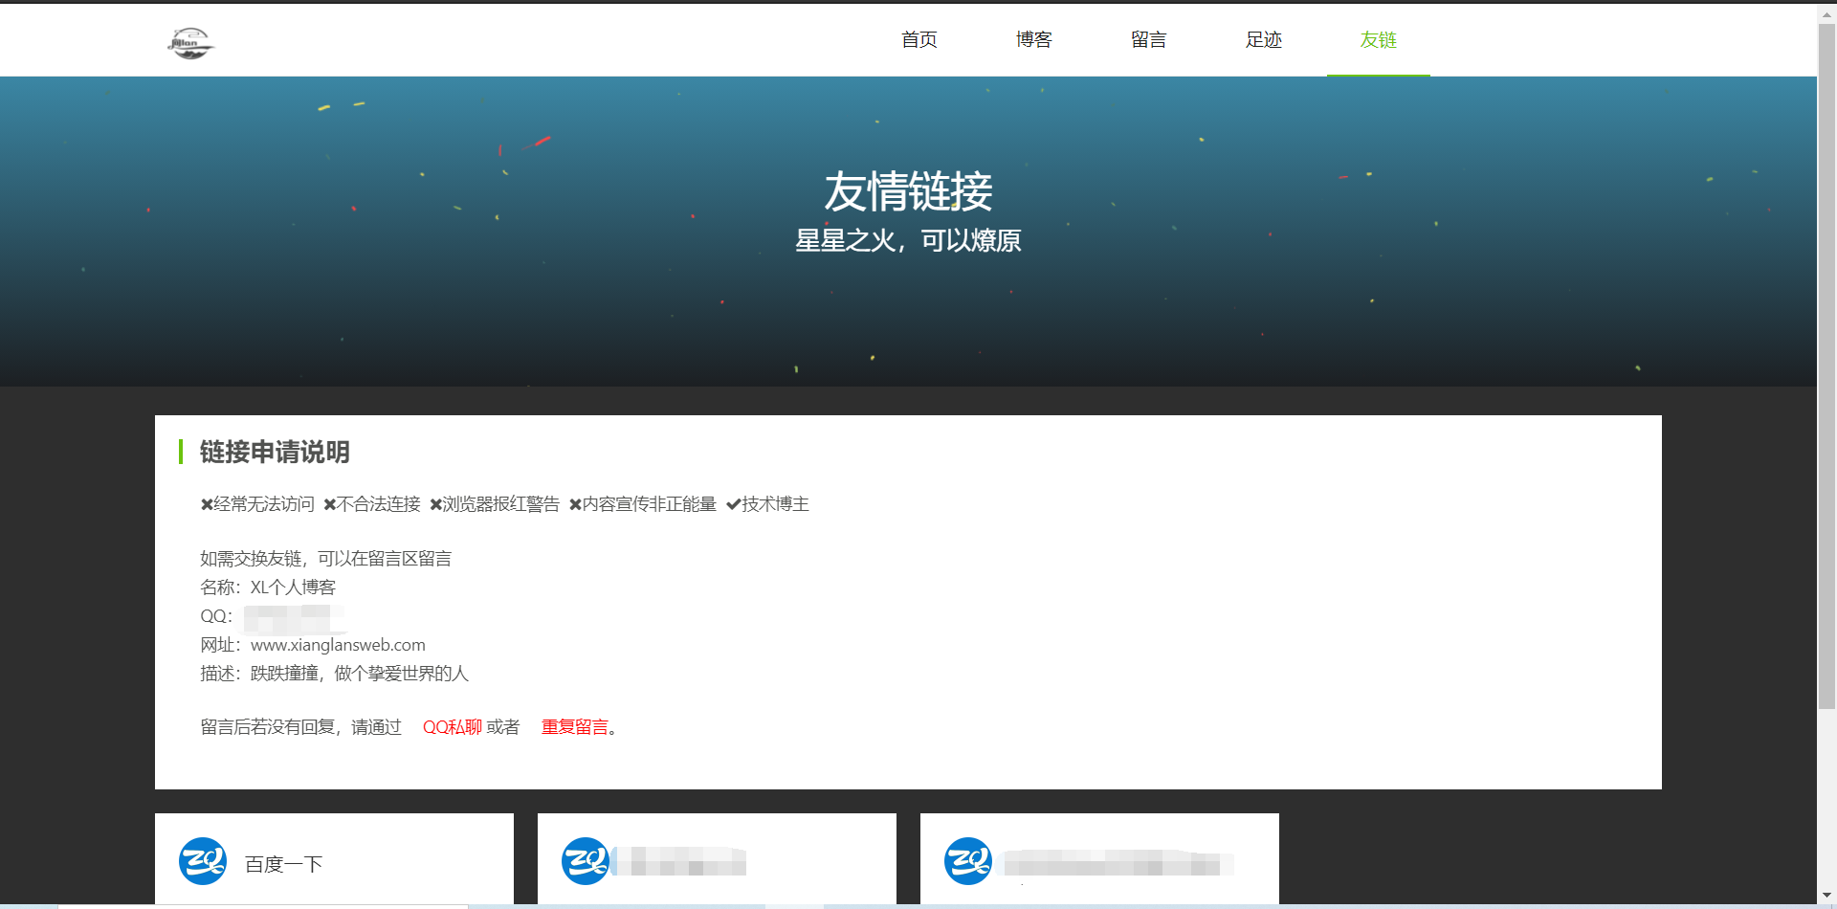Open the 百度一下 friend link
The width and height of the screenshot is (1837, 909).
click(x=282, y=863)
